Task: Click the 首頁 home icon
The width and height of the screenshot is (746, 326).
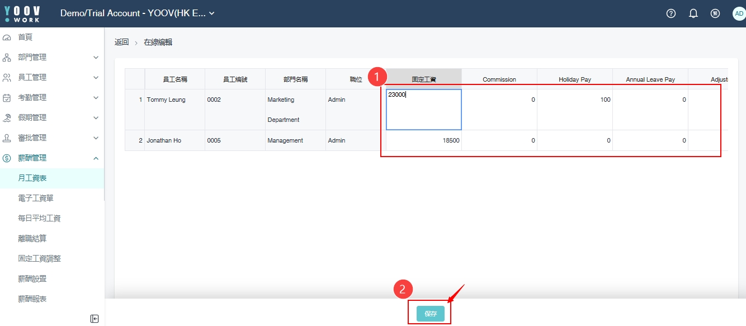Action: click(x=7, y=37)
